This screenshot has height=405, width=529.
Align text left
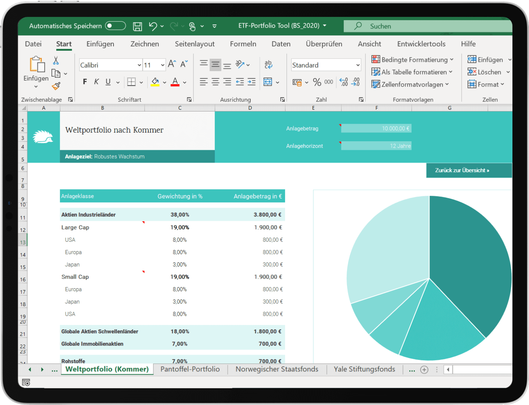pos(204,82)
